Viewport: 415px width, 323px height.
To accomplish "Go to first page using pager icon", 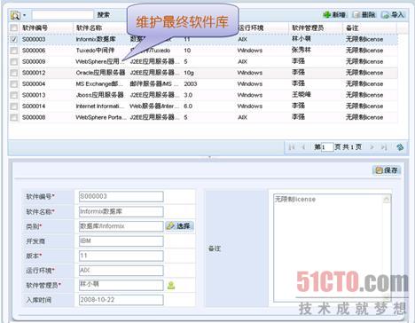I will 292,147.
